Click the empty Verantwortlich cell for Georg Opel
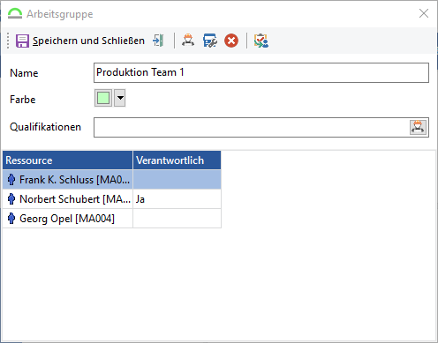 coord(177,219)
